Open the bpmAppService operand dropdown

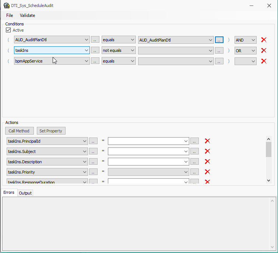[52, 61]
